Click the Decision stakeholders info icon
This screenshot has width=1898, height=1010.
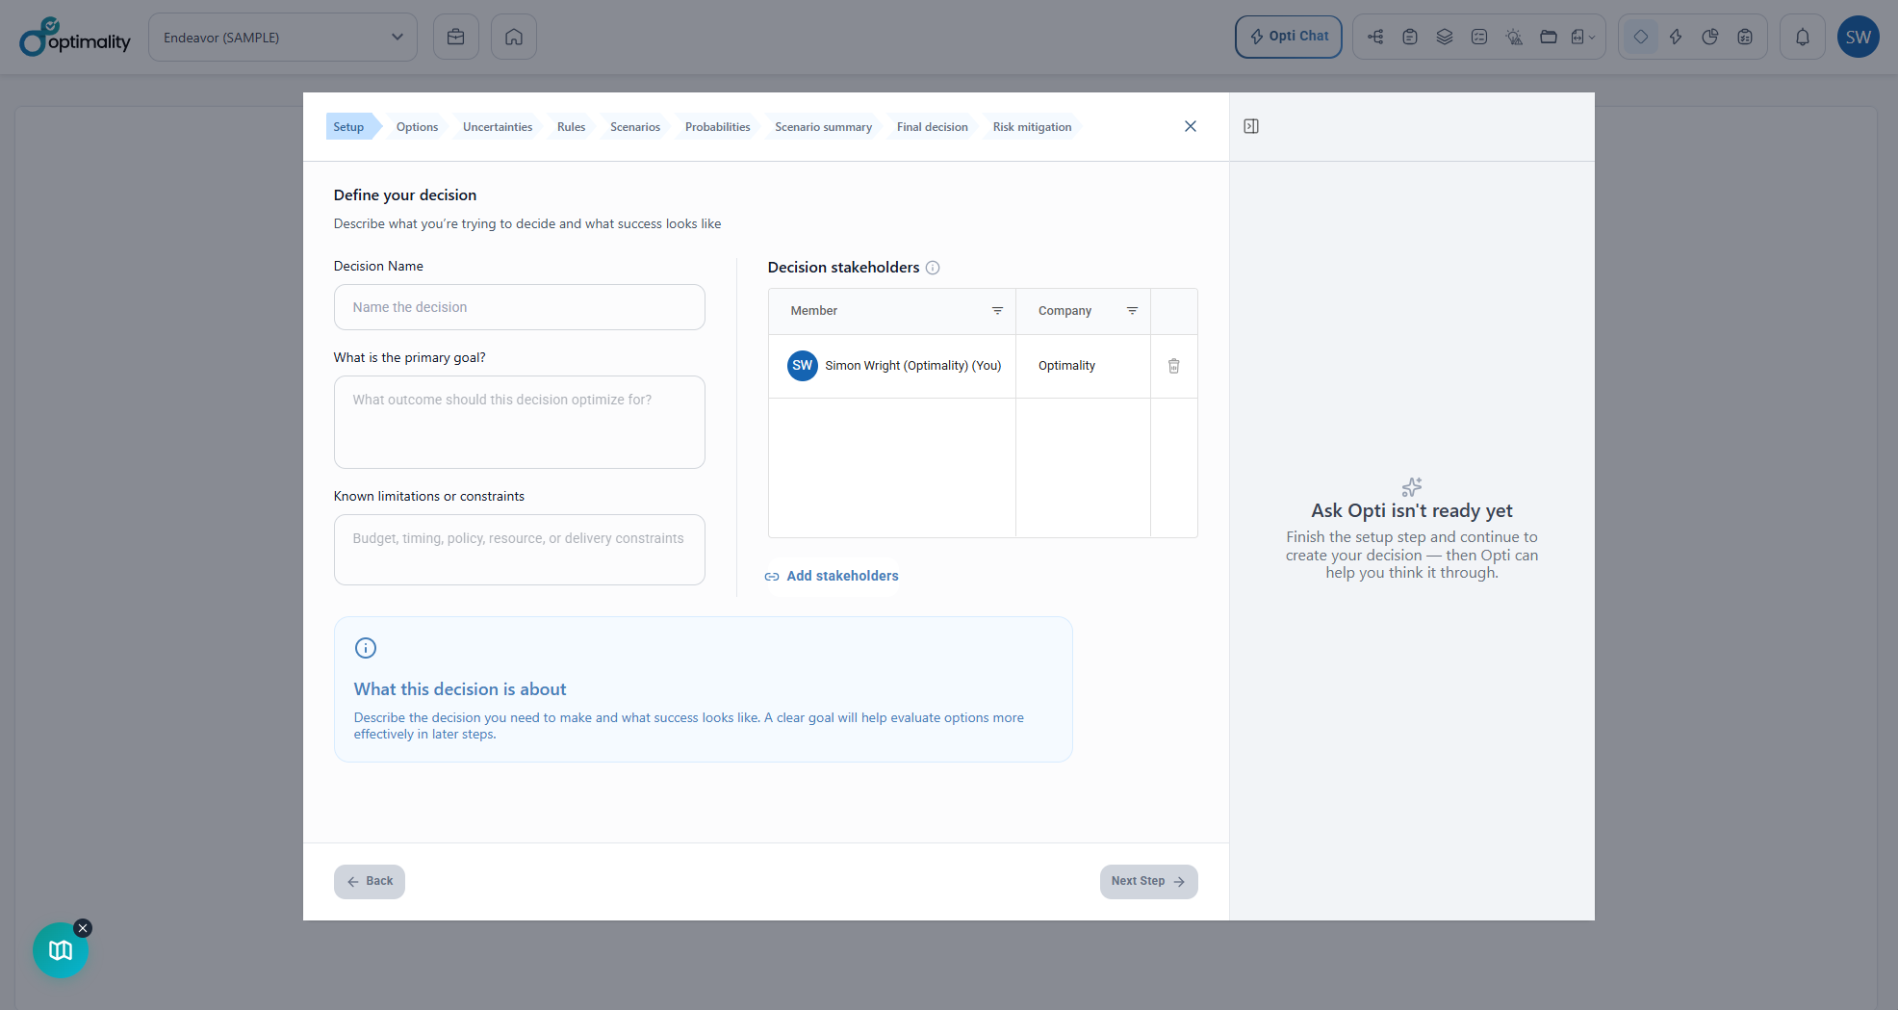tap(933, 268)
